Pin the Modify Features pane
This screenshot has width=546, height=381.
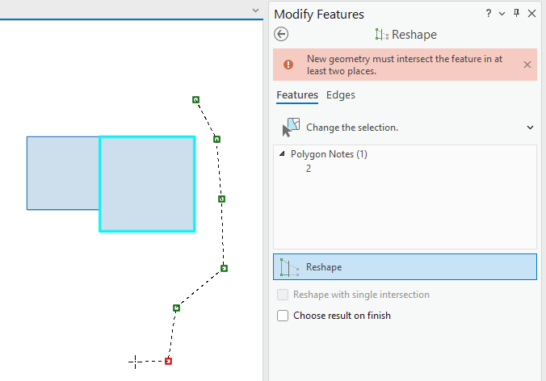pos(516,13)
